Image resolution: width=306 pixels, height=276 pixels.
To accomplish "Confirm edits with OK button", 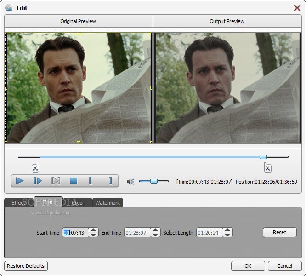I will coord(248,266).
